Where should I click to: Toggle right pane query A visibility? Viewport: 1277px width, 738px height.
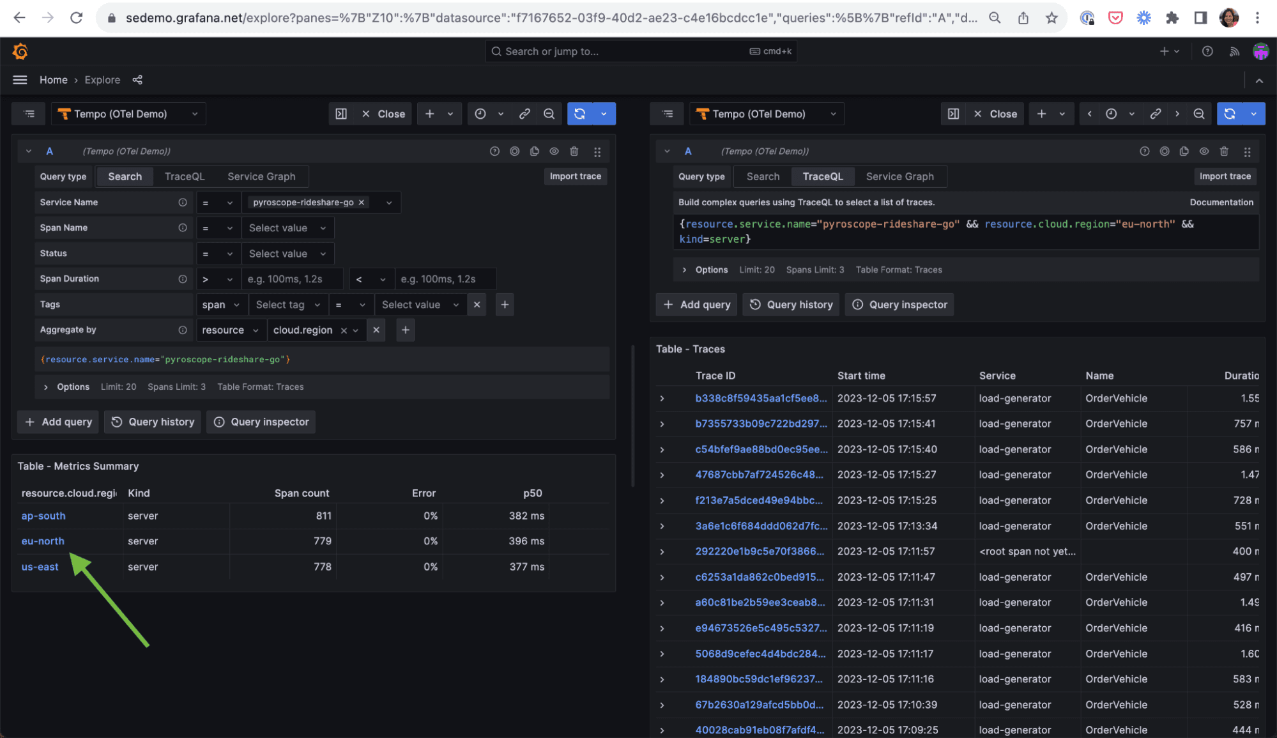[x=1204, y=151]
